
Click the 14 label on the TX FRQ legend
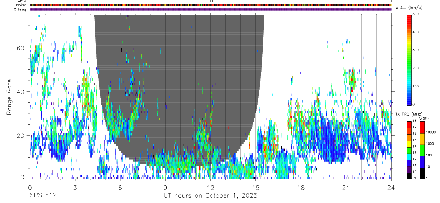(x=415, y=146)
